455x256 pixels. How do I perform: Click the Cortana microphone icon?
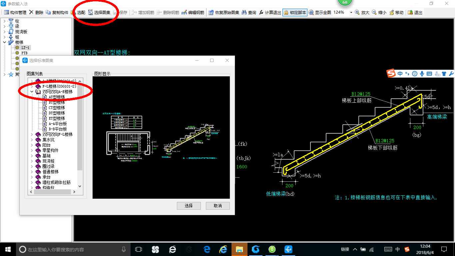[x=124, y=249]
